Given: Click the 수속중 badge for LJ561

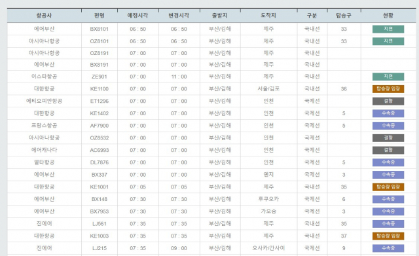Looking at the screenshot, I should (388, 224).
